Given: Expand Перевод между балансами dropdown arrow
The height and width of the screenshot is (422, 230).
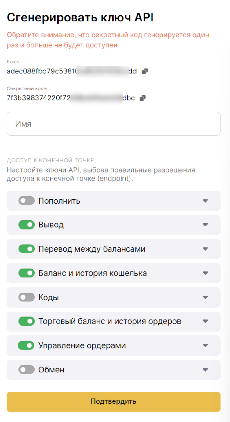Looking at the screenshot, I should tap(206, 249).
